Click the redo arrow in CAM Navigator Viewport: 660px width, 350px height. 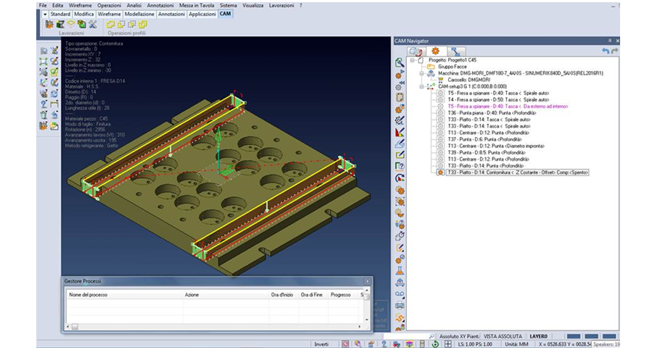pyautogui.click(x=614, y=51)
